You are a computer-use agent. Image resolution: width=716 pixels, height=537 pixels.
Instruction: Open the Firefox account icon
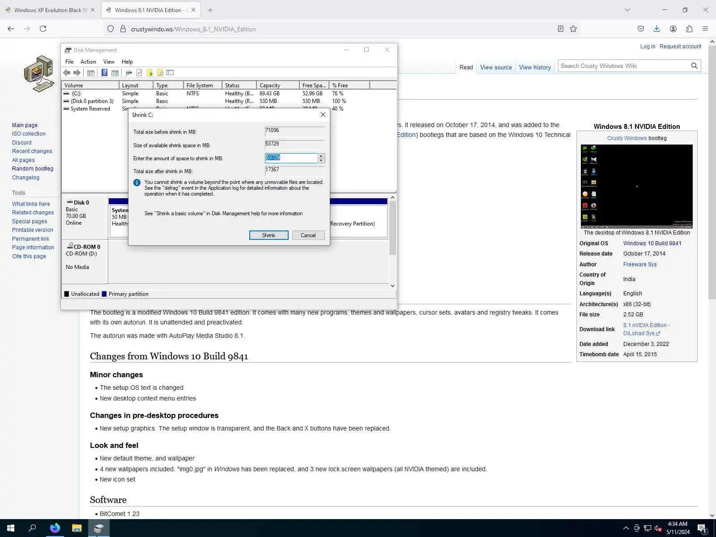coord(673,29)
